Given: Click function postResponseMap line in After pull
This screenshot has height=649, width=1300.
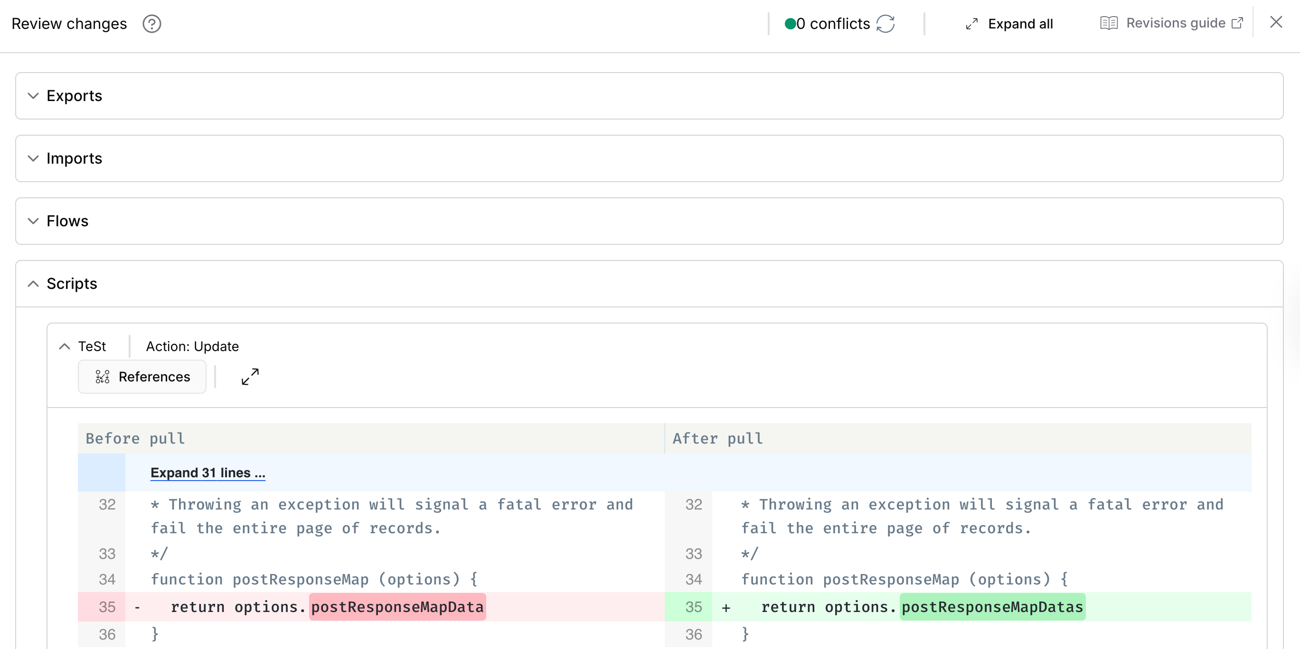Looking at the screenshot, I should tap(904, 579).
